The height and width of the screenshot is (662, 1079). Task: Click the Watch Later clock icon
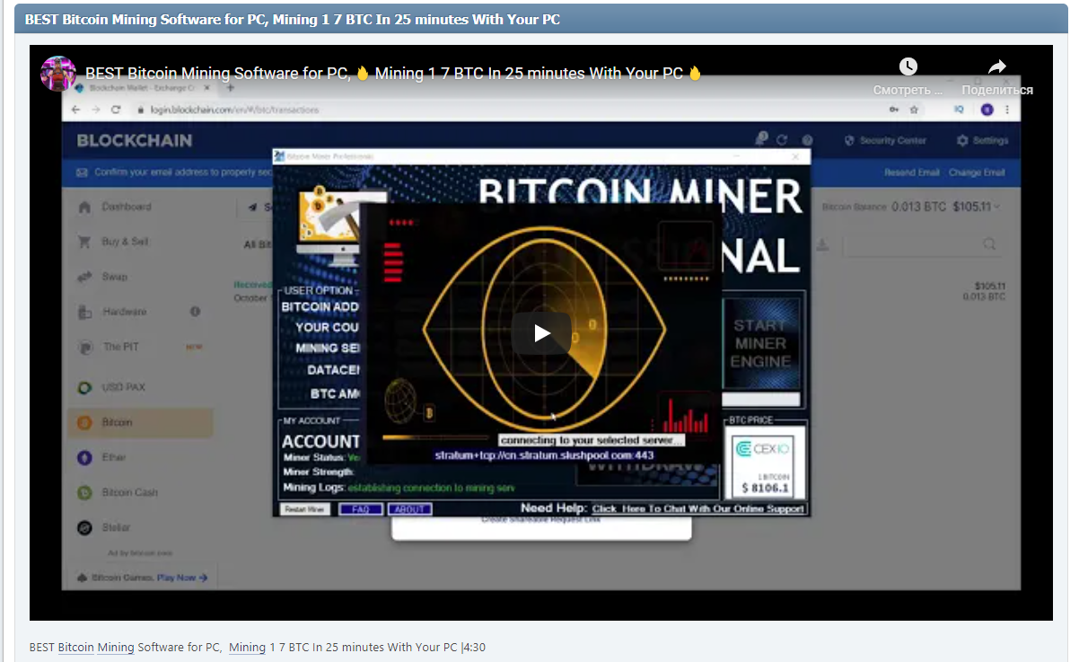[908, 66]
